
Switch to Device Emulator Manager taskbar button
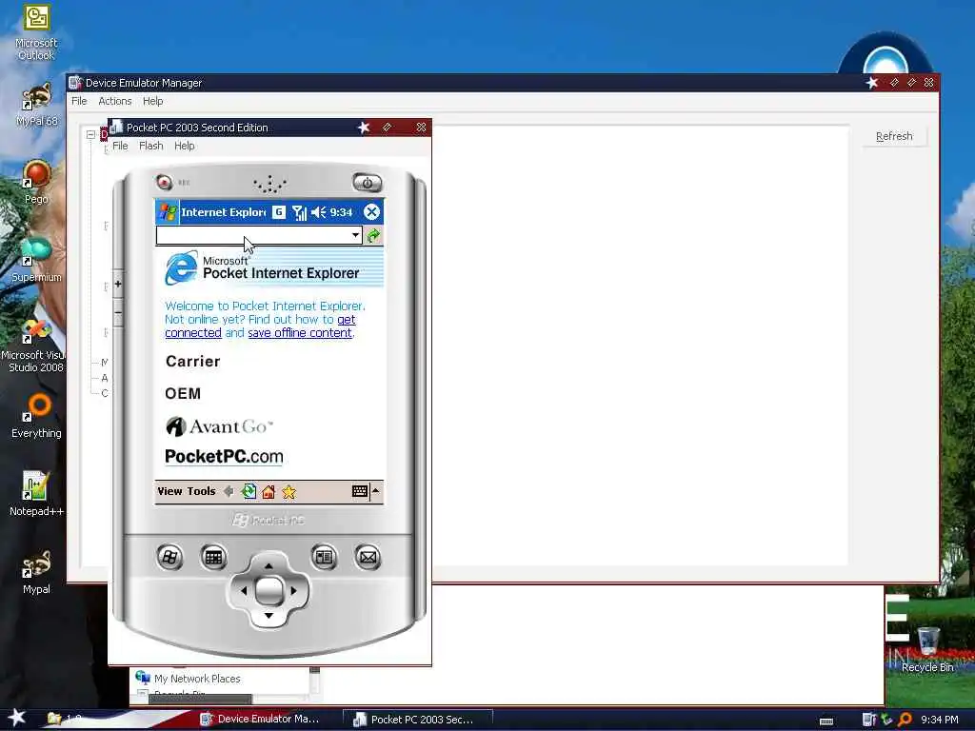pos(260,719)
